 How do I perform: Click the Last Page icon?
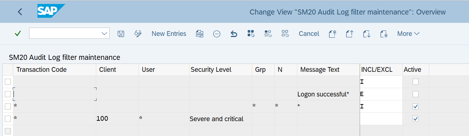click(384, 34)
